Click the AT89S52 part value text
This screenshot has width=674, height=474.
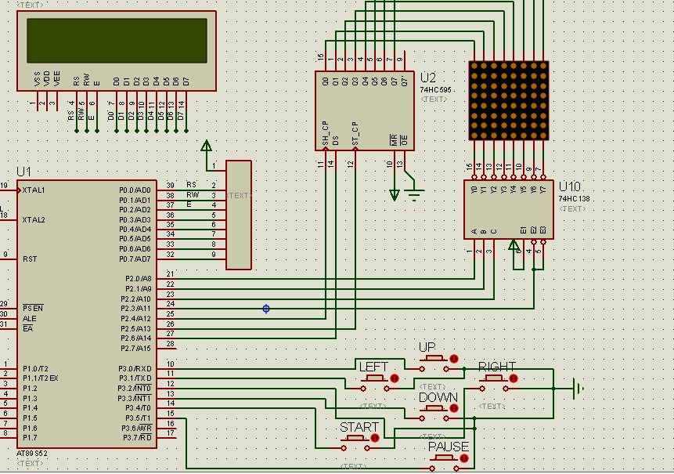32,454
